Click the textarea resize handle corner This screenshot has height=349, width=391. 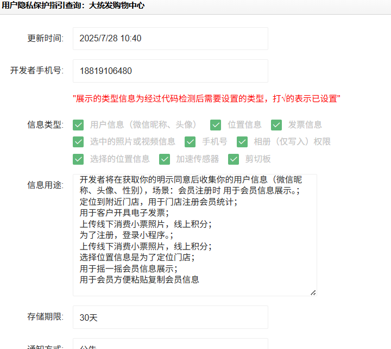pos(313,292)
